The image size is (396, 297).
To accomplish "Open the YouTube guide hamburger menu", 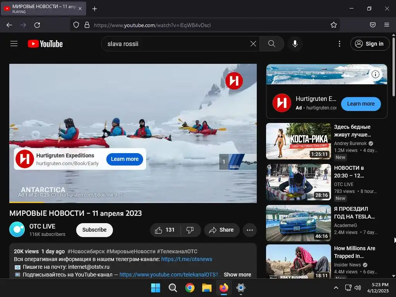I will pos(14,44).
